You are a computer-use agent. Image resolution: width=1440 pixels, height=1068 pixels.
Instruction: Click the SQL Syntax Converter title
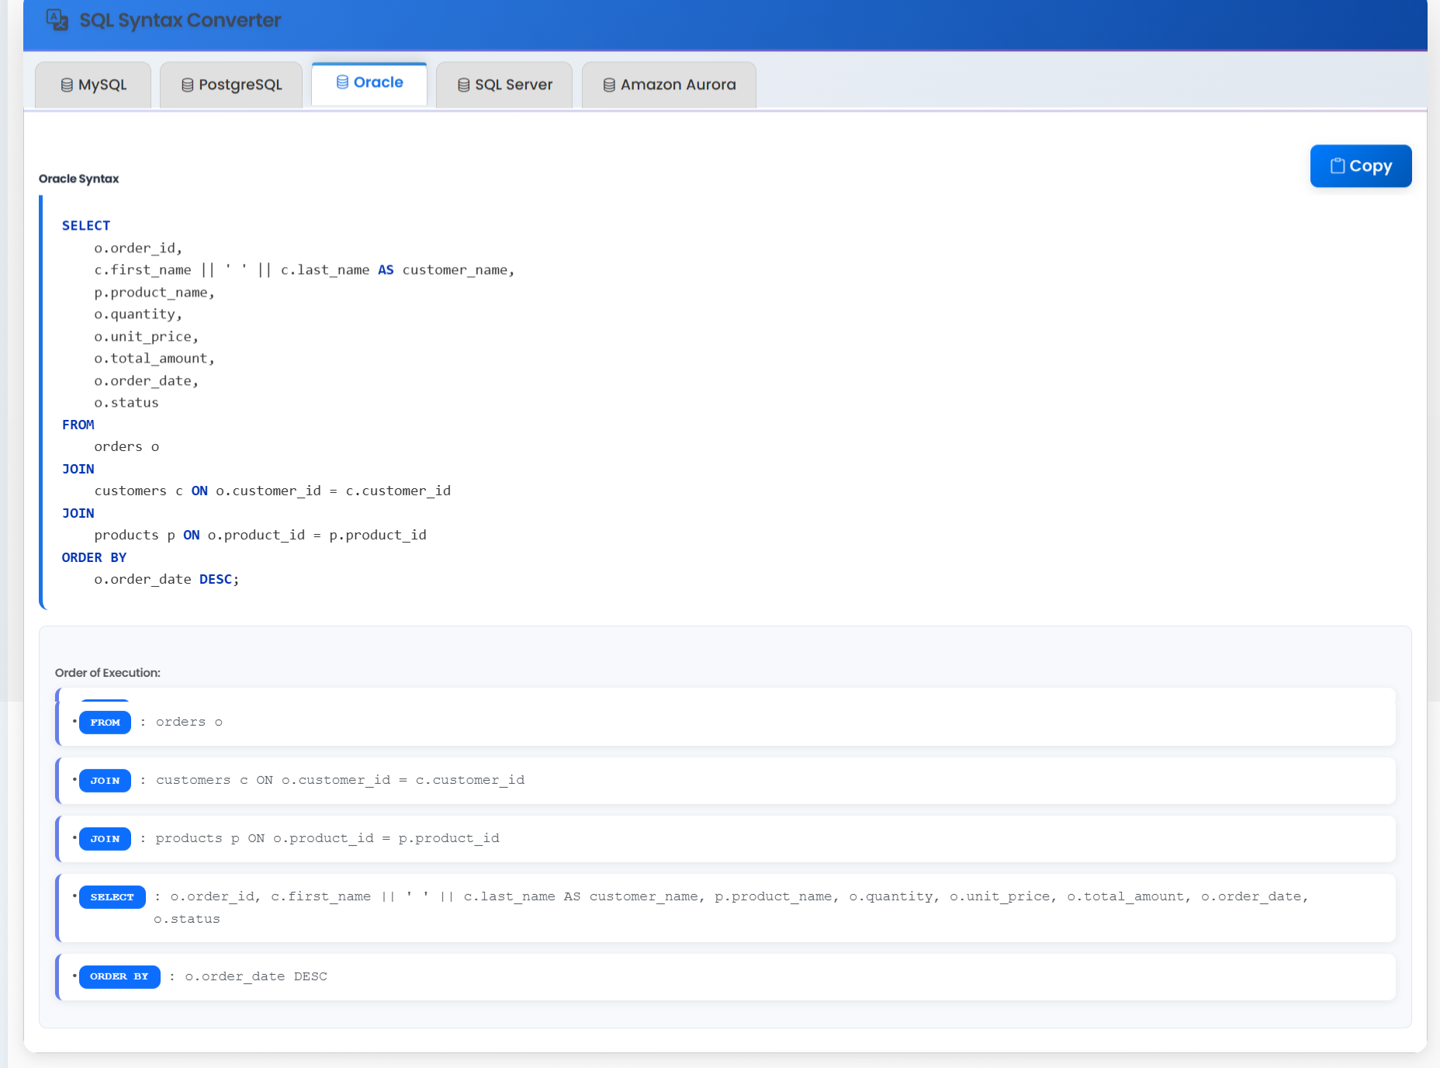180,20
